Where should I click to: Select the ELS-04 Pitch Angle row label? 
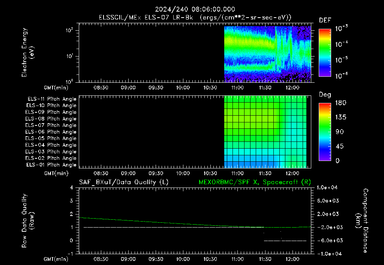tap(51, 145)
